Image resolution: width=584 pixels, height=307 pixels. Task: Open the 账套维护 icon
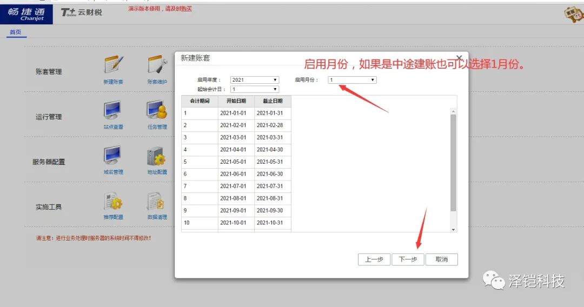tap(157, 65)
